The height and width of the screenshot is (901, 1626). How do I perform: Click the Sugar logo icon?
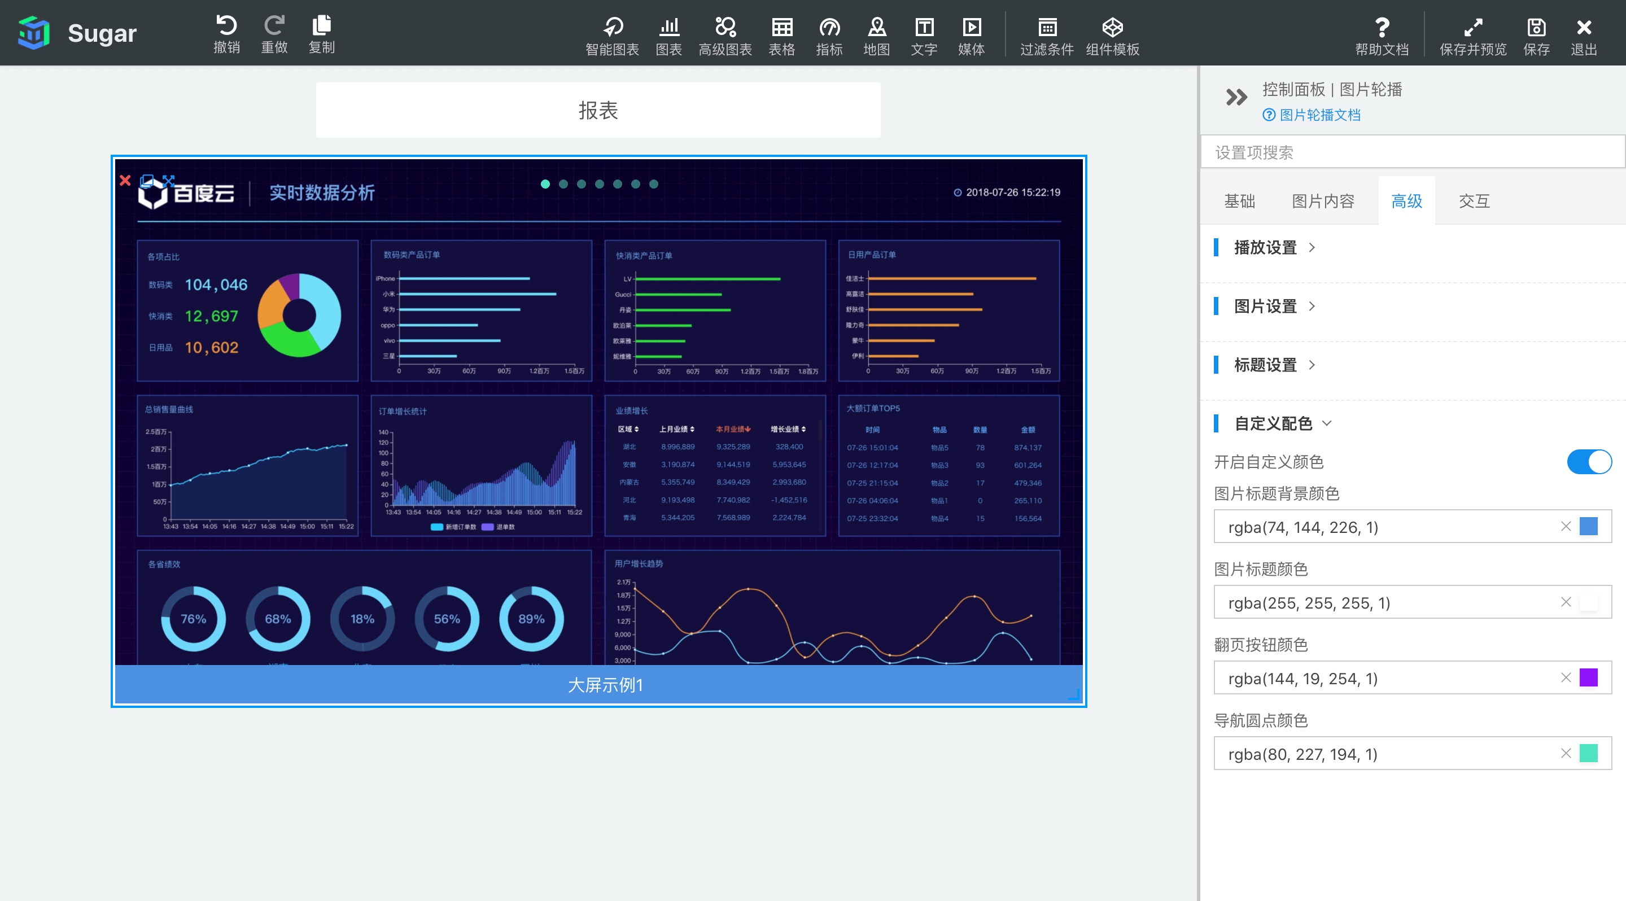click(34, 33)
